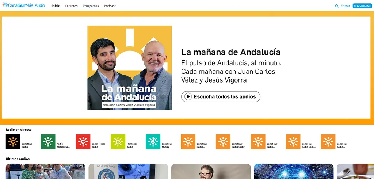Image resolution: width=374 pixels, height=179 pixels.
Task: Click the Entrar login link
Action: point(346,6)
